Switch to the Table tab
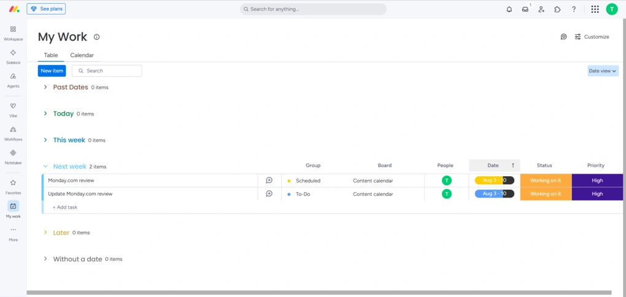This screenshot has height=297, width=626. click(x=51, y=55)
